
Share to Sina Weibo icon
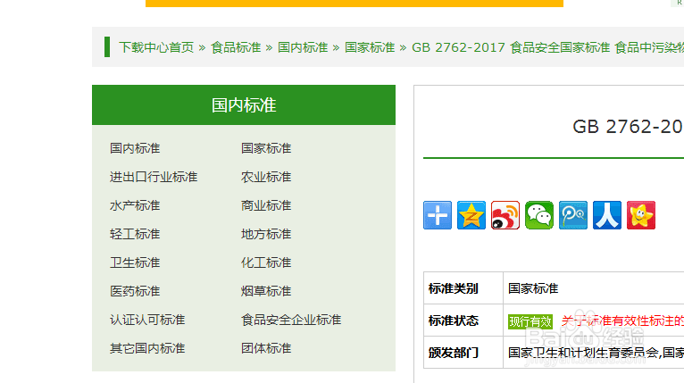505,215
